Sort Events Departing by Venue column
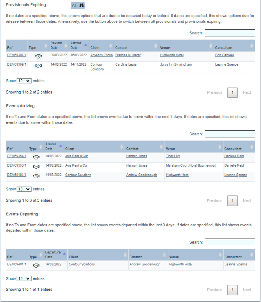 point(195,255)
